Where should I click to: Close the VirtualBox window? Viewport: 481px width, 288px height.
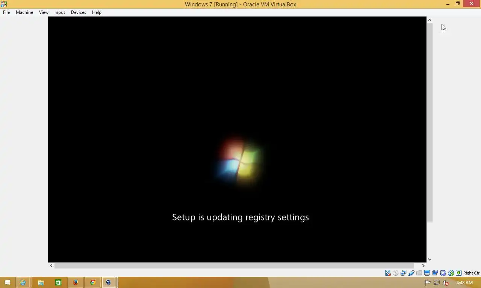[472, 4]
